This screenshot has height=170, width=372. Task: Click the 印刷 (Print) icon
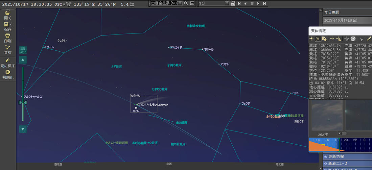7,36
